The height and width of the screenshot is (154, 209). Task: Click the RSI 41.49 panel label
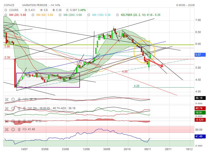click(29, 129)
